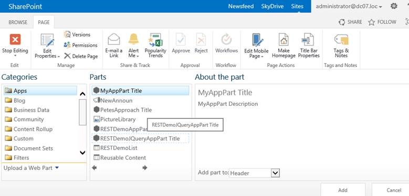This screenshot has width=409, height=196.
Task: Follow the site with the star icon
Action: click(x=371, y=22)
